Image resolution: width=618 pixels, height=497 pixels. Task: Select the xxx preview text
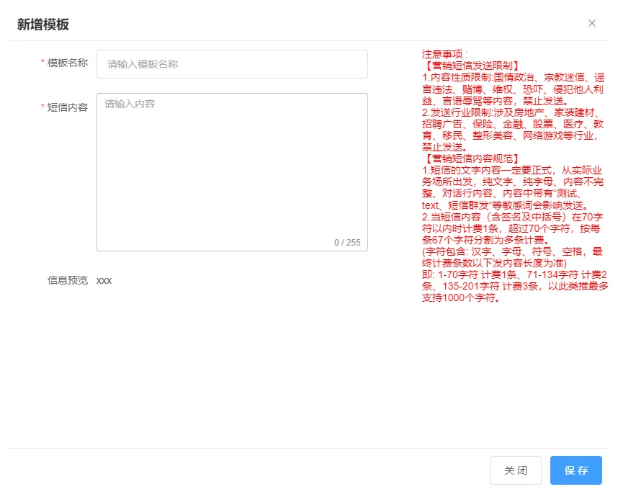(x=104, y=280)
